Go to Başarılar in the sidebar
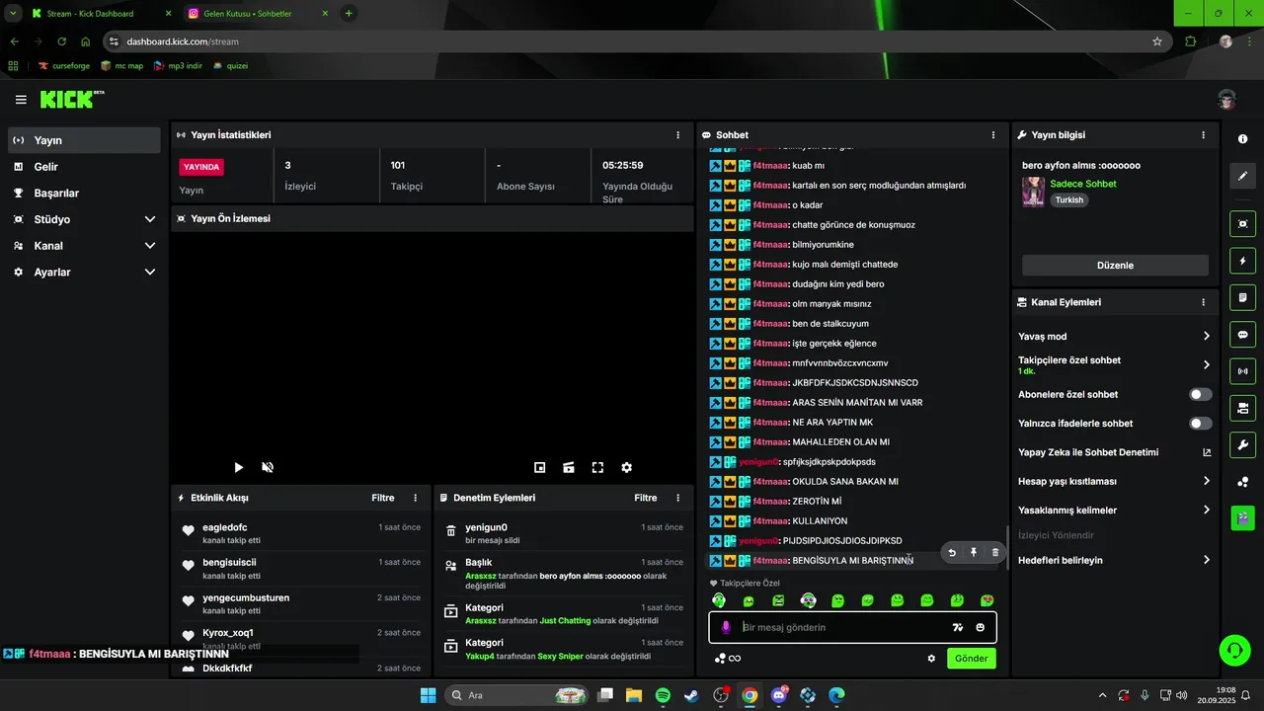The image size is (1264, 711). (x=84, y=194)
